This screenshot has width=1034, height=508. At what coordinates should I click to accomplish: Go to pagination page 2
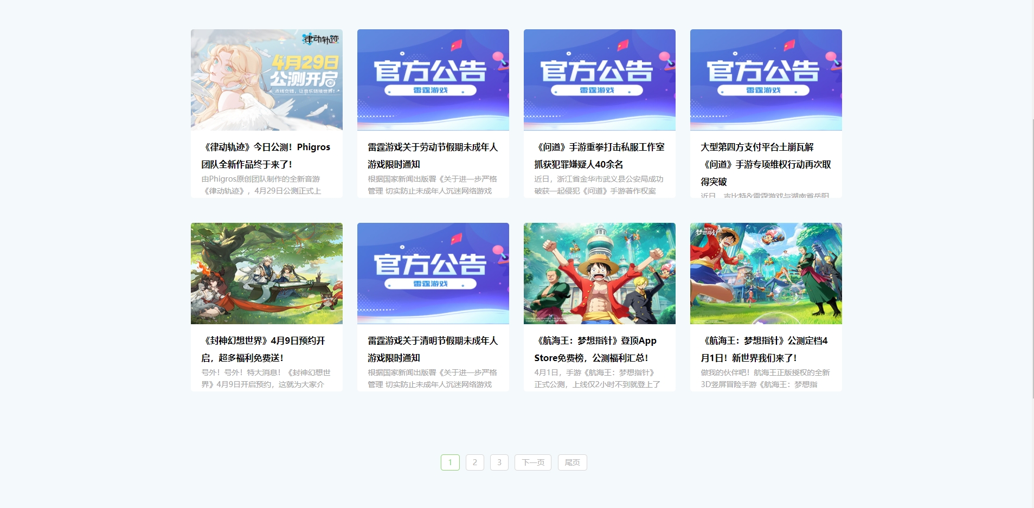pyautogui.click(x=475, y=462)
